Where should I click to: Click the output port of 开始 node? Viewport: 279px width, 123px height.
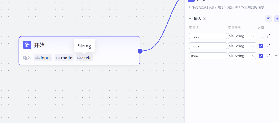pos(140,51)
